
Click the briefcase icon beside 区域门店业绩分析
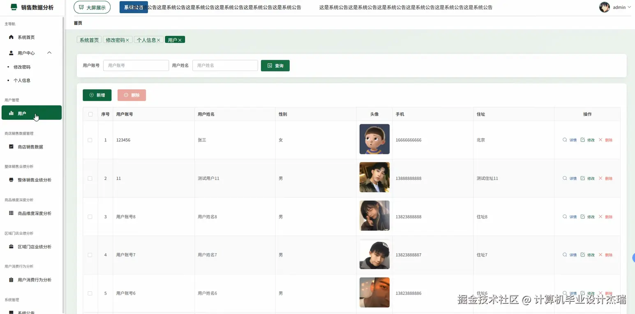(11, 247)
